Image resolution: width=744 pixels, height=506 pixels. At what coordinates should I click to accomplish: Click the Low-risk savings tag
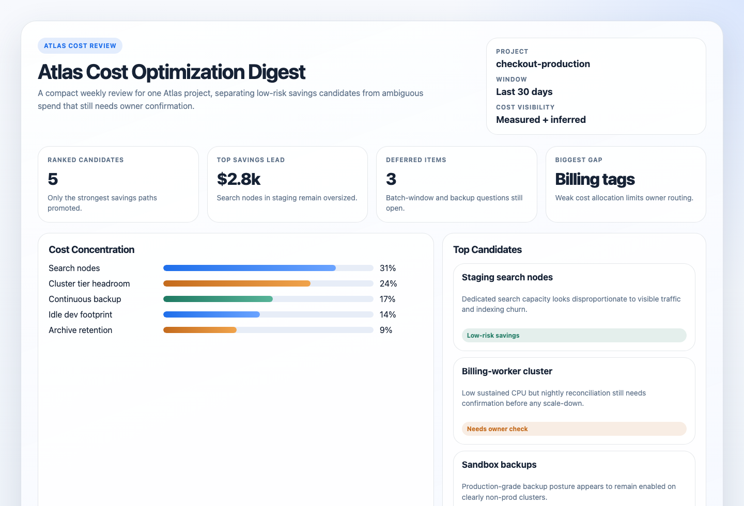click(x=574, y=335)
